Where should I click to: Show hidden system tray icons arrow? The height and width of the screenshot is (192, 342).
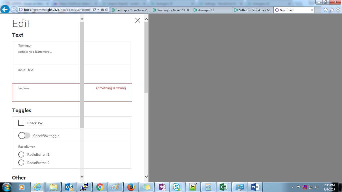coord(292,187)
